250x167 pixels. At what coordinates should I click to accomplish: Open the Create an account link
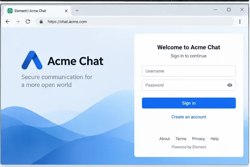(x=189, y=117)
